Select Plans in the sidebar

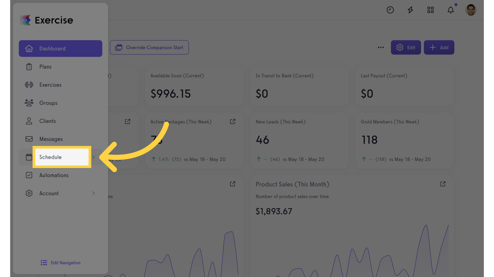[x=60, y=67]
